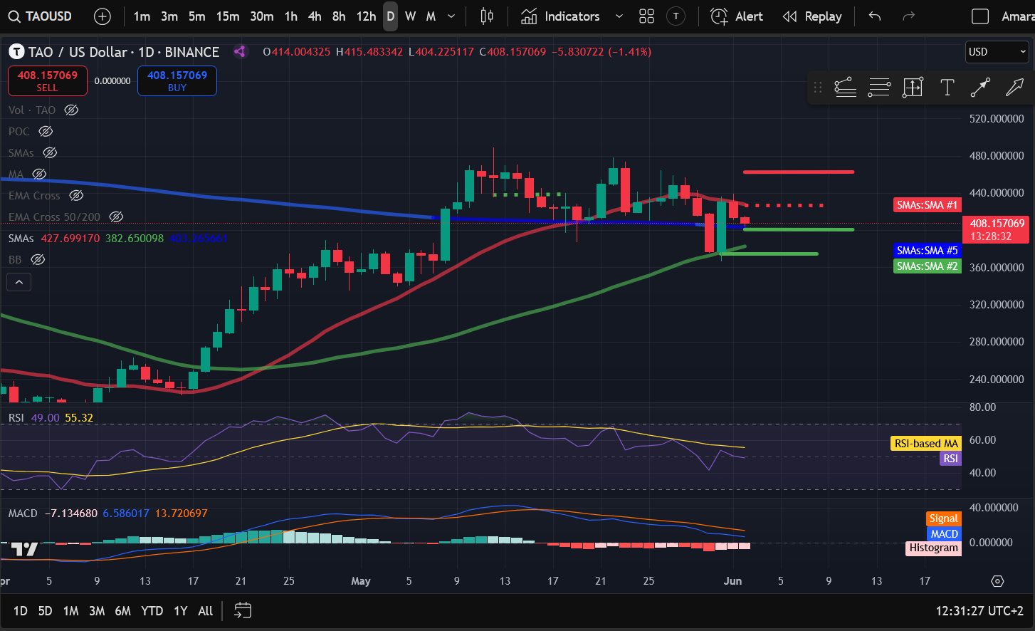
Task: Click the orange Signal label
Action: 944,518
